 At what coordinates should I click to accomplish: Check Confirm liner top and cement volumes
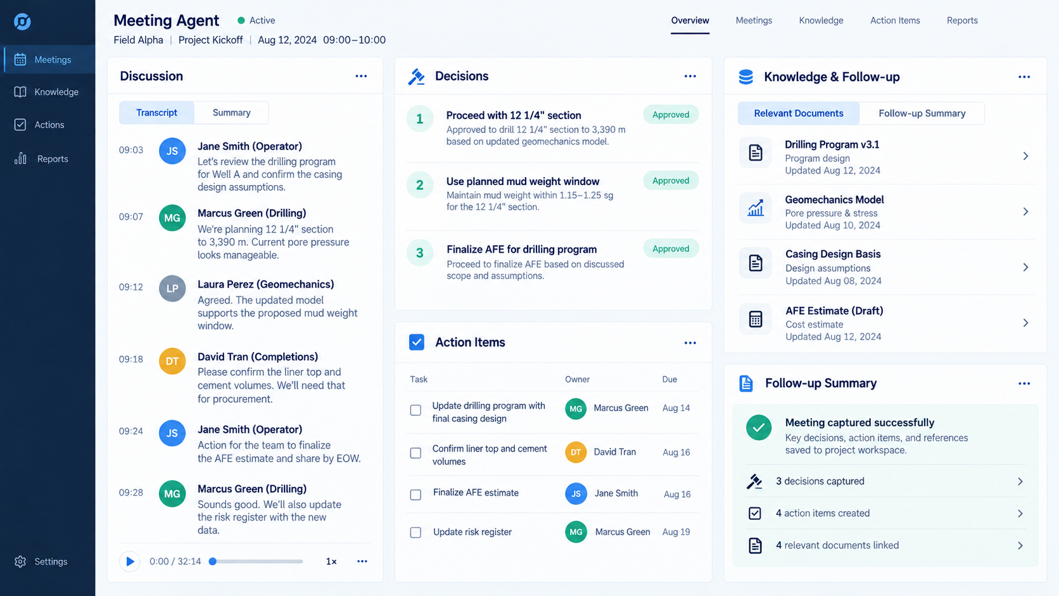[x=415, y=453]
